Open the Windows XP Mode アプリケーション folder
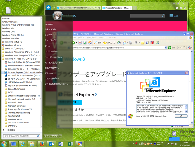Screen dimensions: 195x147 coord(20,59)
